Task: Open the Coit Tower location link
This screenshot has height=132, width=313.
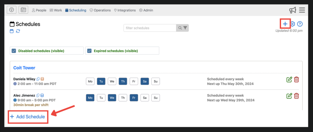Action: pos(24,68)
